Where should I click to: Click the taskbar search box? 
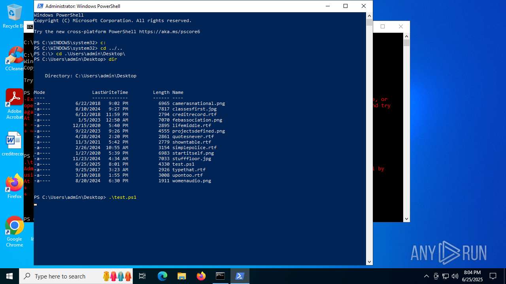77,276
